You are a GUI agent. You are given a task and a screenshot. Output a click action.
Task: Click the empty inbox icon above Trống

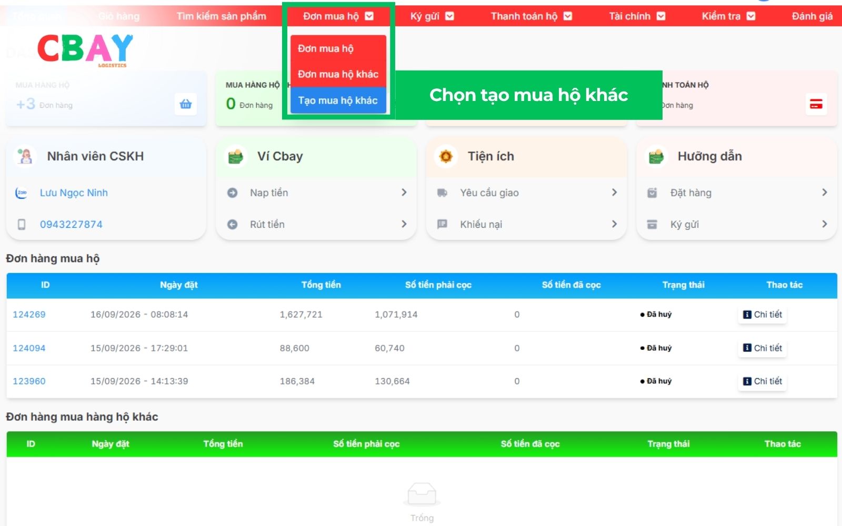click(422, 494)
